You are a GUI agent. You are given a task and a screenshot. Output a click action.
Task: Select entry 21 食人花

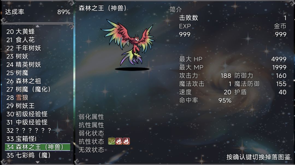point(38,40)
